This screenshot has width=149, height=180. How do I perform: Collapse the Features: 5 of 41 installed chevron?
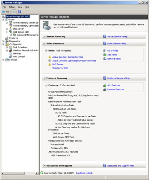(x=46, y=85)
